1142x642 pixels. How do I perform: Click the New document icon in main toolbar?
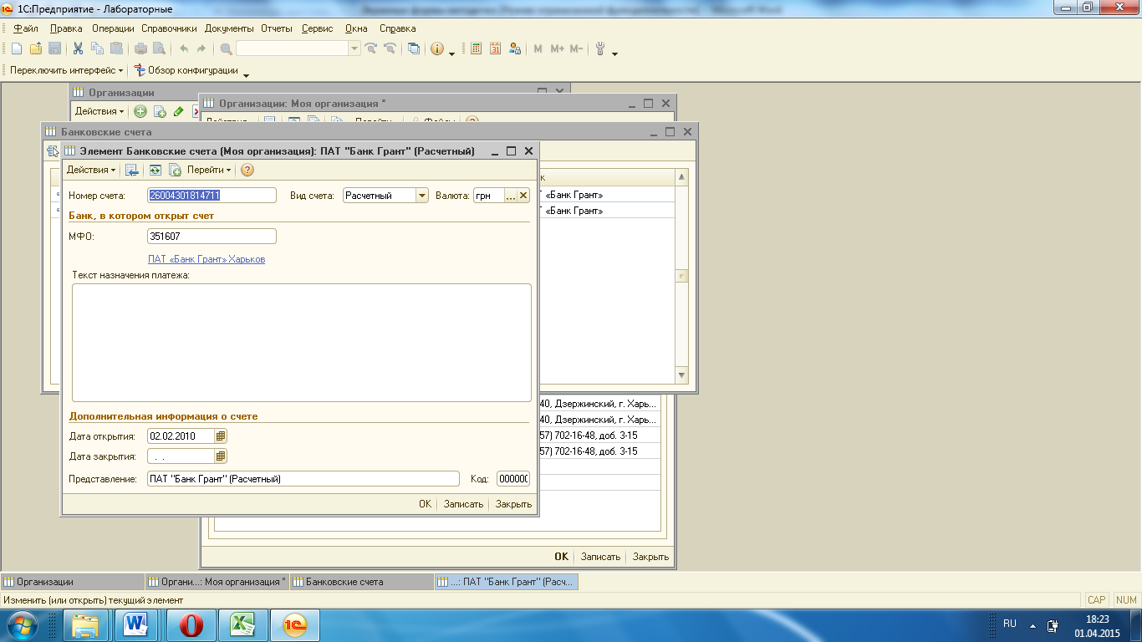(x=16, y=48)
